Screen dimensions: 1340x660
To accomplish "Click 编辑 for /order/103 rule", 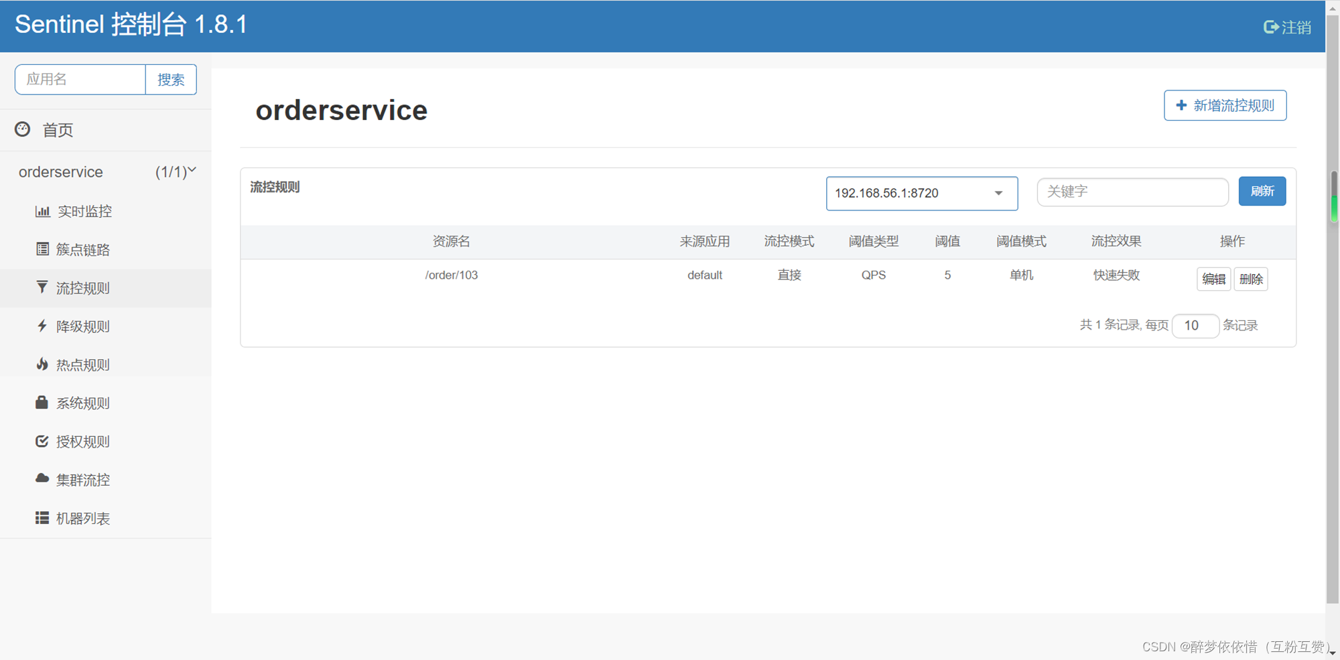I will click(x=1213, y=279).
